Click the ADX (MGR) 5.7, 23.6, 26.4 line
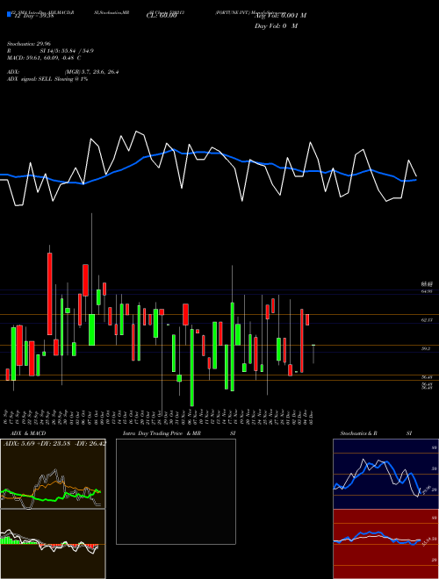Viewport: 439px width, 579px height. (x=63, y=72)
